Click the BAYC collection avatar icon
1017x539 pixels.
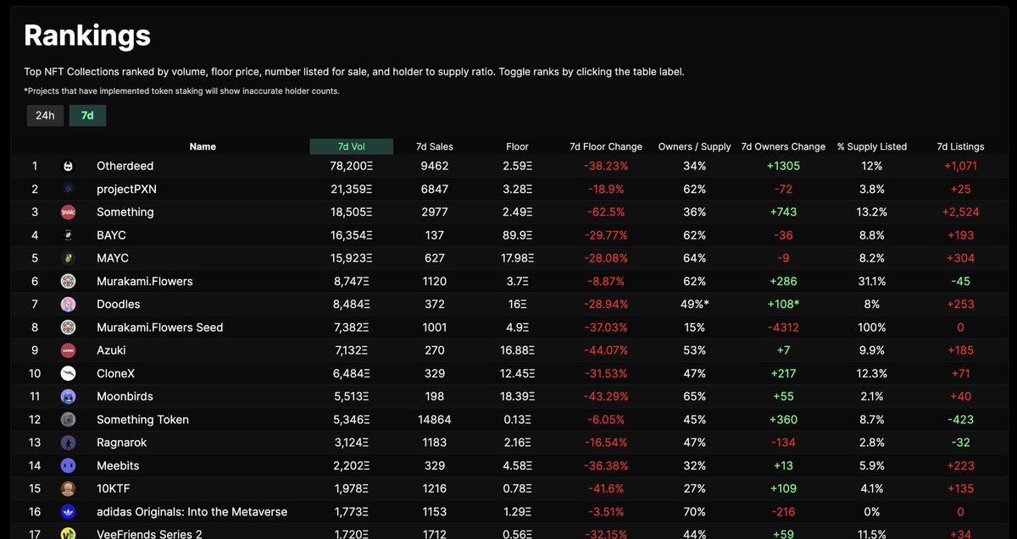click(x=68, y=235)
